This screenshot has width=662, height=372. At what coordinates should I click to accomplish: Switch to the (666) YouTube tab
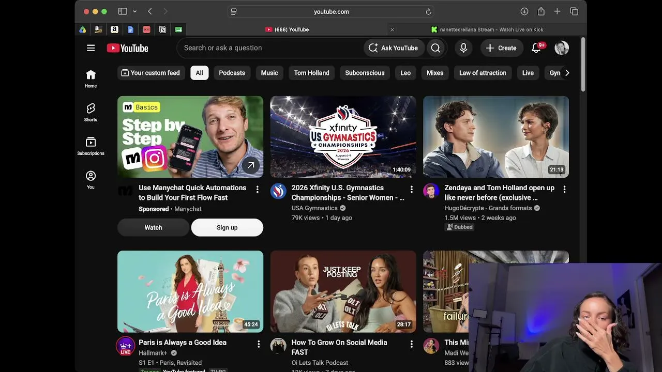pos(288,29)
